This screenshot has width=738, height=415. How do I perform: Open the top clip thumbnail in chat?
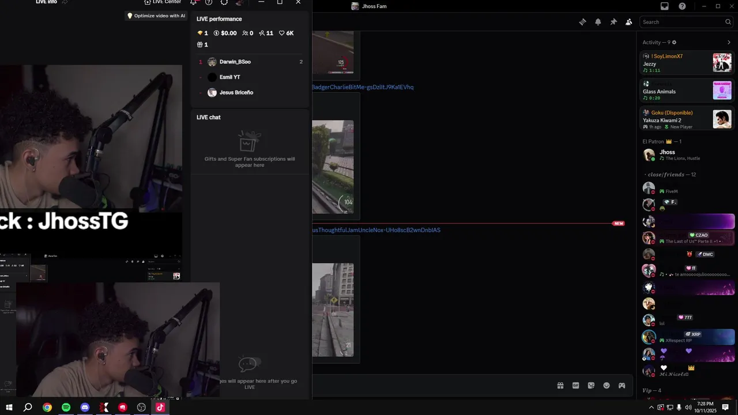point(333,52)
